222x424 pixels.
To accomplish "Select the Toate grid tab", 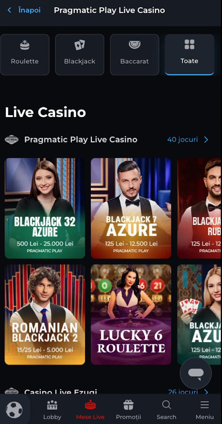I will (x=189, y=55).
